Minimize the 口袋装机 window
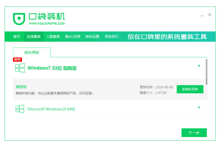Screen dimensions: 223x146 tap(202, 15)
